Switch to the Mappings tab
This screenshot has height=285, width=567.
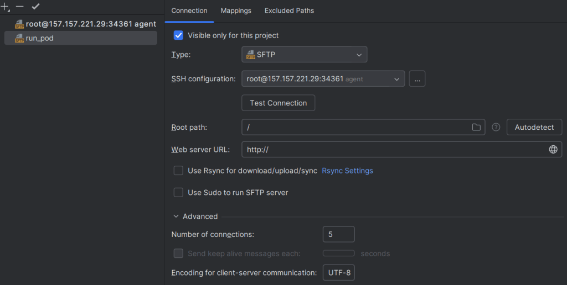pos(236,10)
